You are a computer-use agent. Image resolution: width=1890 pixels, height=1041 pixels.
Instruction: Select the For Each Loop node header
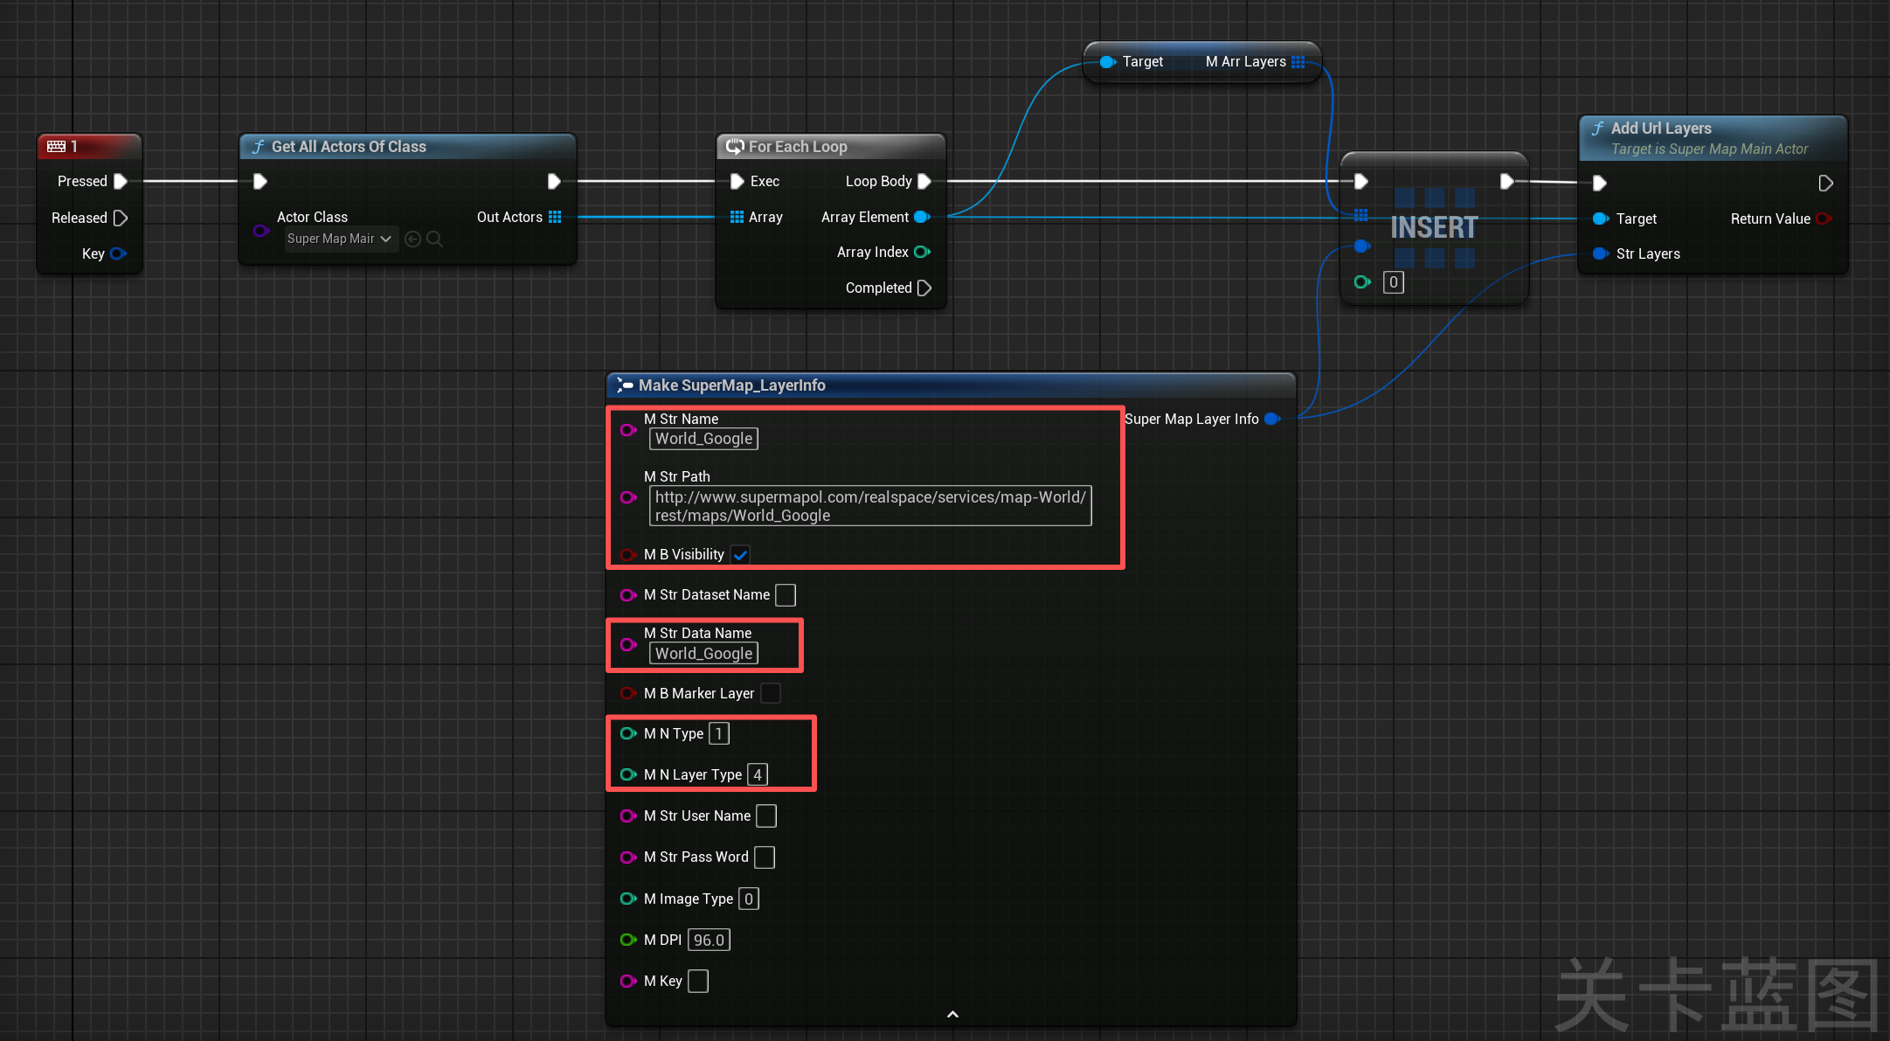[797, 147]
